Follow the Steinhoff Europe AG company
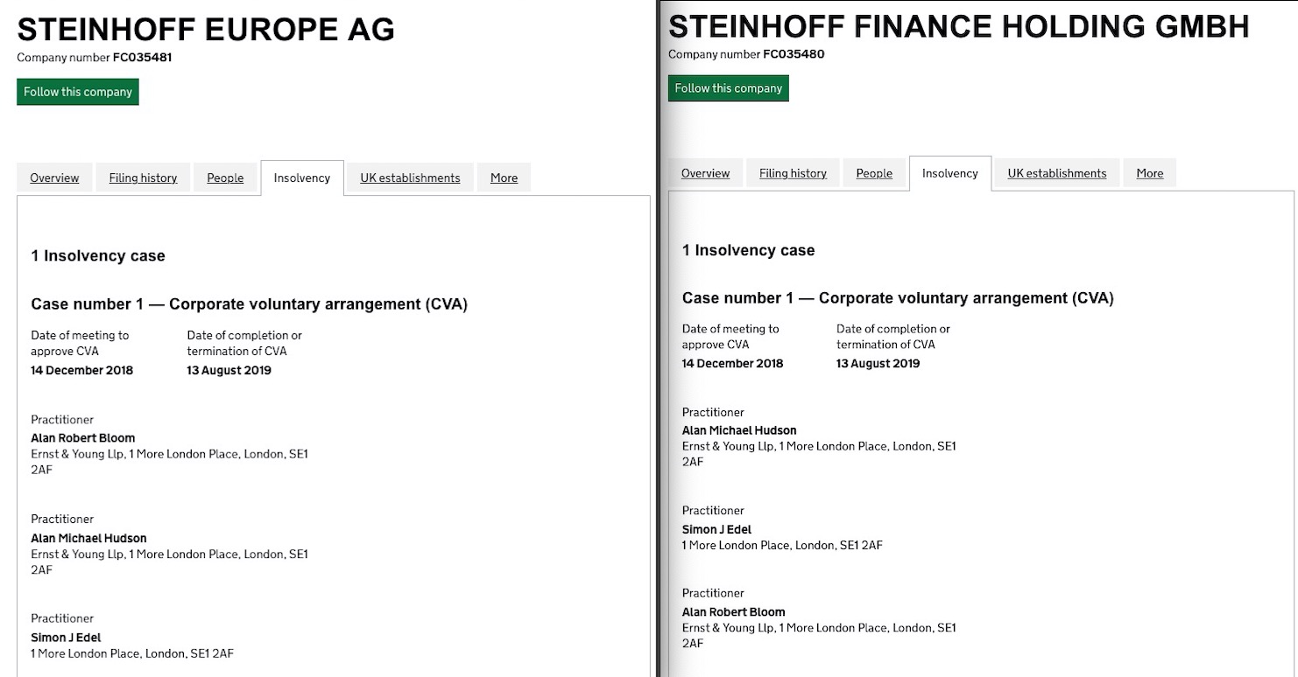This screenshot has height=677, width=1298. 77,91
